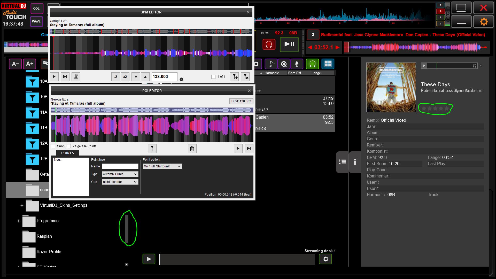Image resolution: width=496 pixels, height=279 pixels.
Task: Click the point Name input field
Action: tap(120, 166)
